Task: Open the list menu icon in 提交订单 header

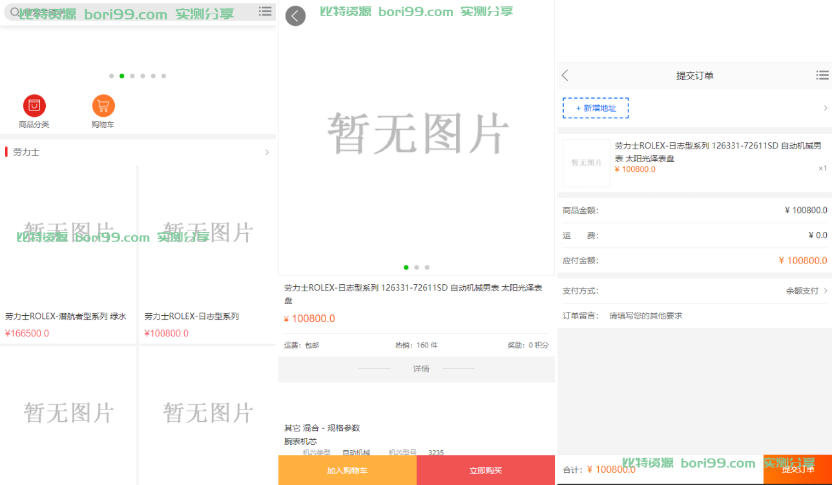Action: (822, 76)
